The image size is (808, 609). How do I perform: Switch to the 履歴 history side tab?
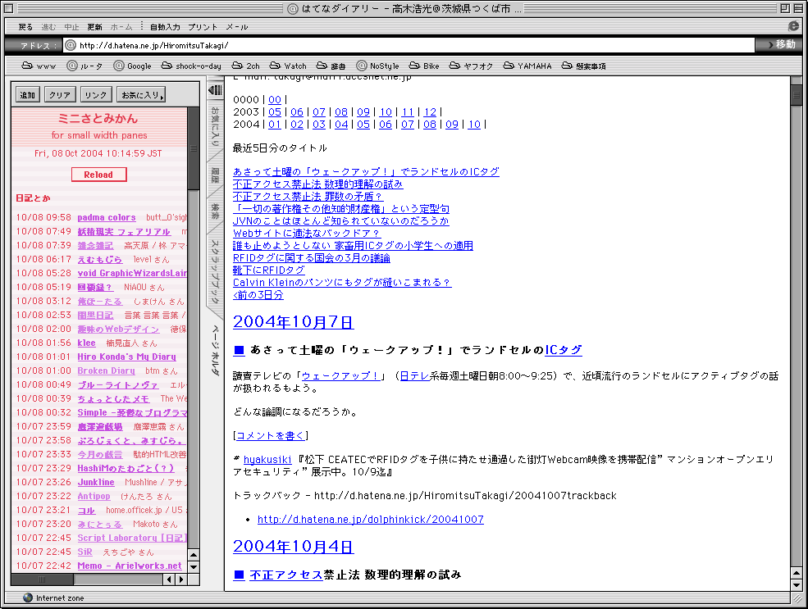click(215, 175)
